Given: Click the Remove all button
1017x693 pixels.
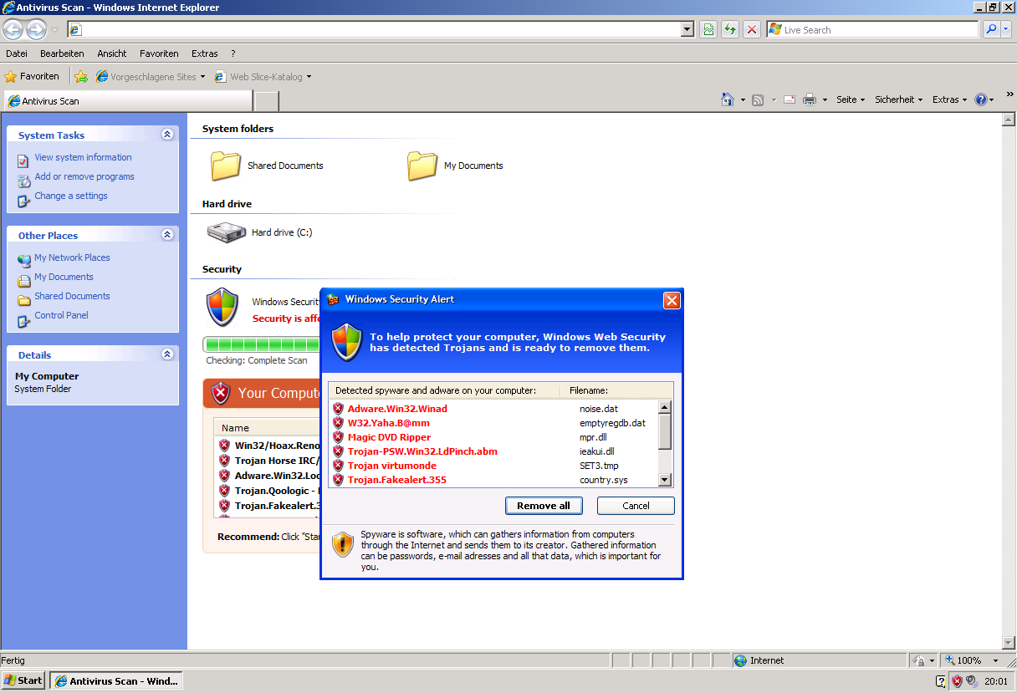Looking at the screenshot, I should tap(544, 506).
